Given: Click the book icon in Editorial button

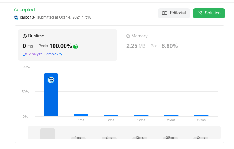Looking at the screenshot, I should click(165, 13).
